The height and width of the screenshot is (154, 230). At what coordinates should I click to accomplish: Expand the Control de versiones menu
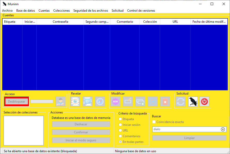click(141, 11)
